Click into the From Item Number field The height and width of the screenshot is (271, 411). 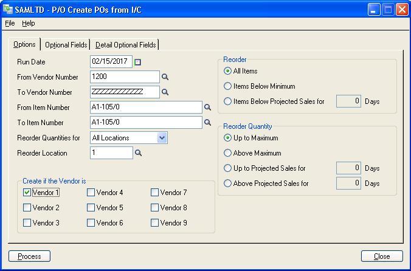click(x=145, y=108)
